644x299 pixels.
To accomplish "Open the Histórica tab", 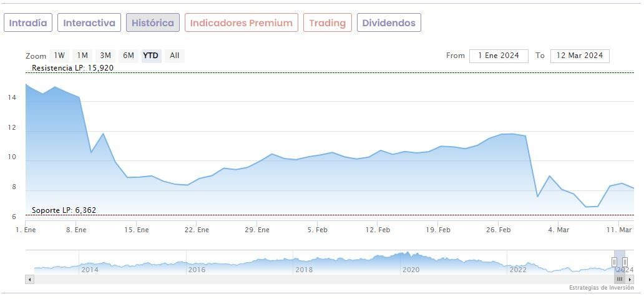I will click(153, 23).
